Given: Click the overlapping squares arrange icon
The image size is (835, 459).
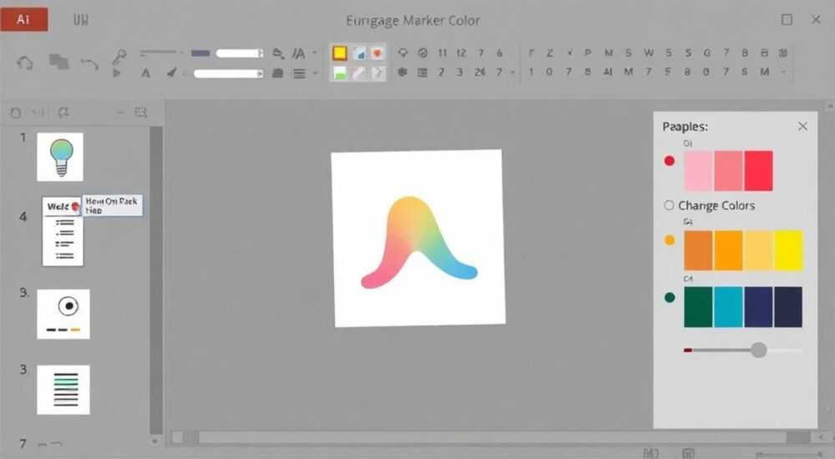Looking at the screenshot, I should [x=58, y=61].
